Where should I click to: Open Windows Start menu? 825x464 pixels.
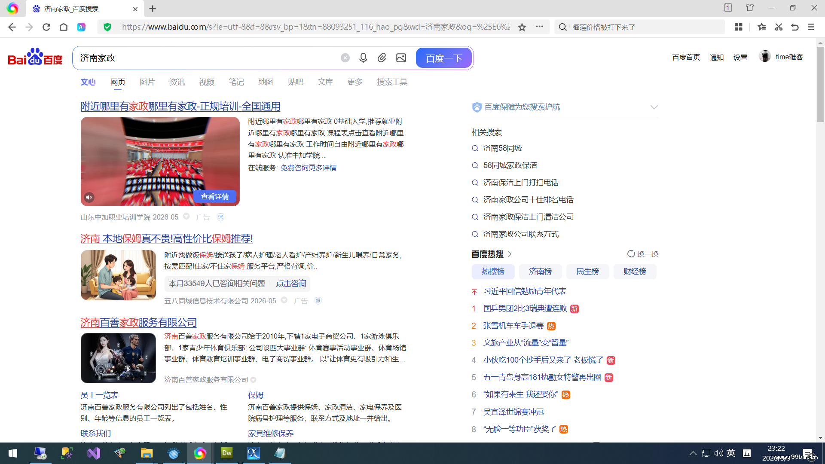coord(13,453)
